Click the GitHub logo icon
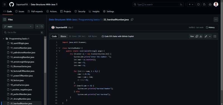The height and width of the screenshot is (105, 223). (12, 4)
